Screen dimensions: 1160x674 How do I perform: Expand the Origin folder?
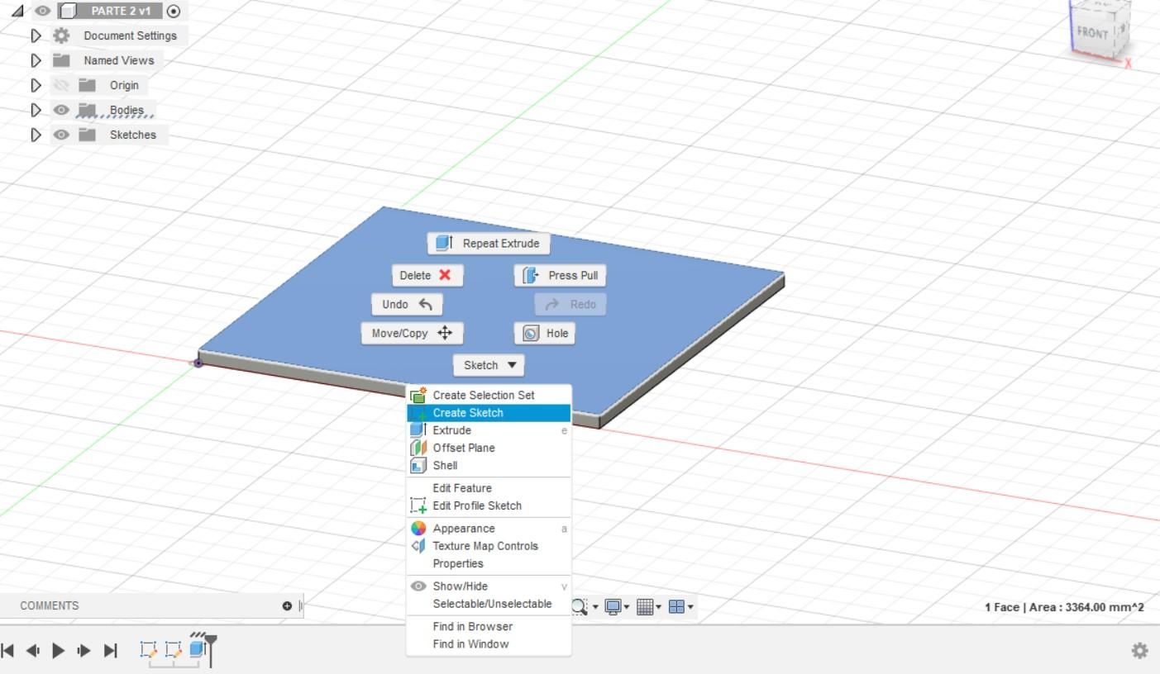(x=36, y=85)
